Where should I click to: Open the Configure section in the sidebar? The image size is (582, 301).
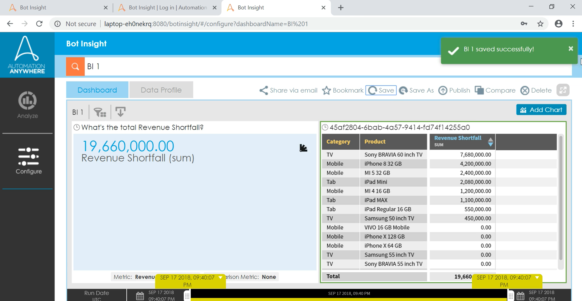click(x=28, y=161)
